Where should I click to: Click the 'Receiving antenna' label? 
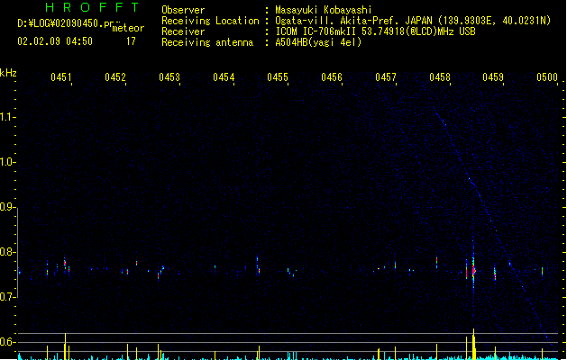pos(207,42)
